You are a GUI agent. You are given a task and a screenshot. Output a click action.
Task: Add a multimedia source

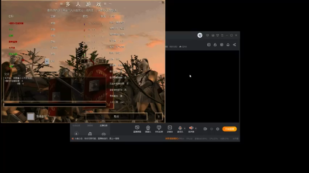coord(170,129)
